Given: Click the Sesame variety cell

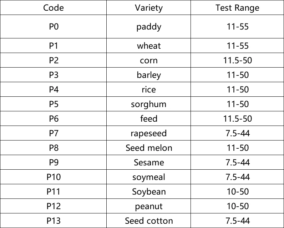Looking at the screenshot, I should [x=149, y=163].
